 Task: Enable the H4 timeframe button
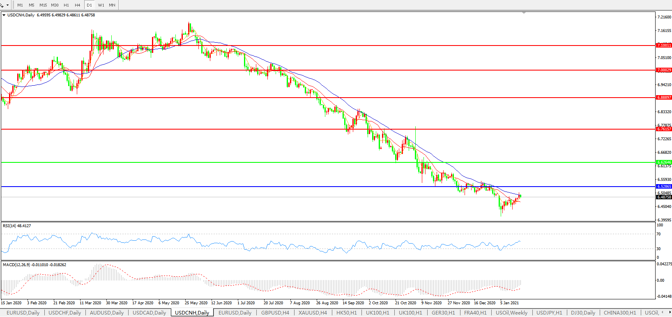tap(77, 5)
